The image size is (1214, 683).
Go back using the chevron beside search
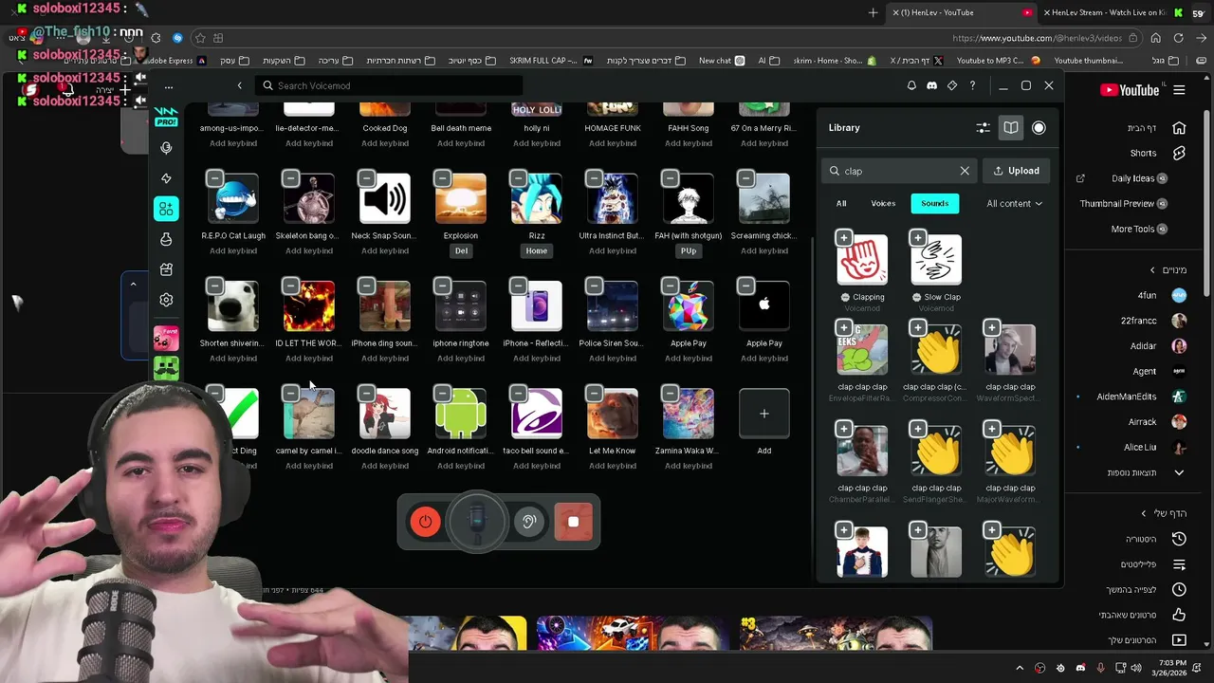[x=239, y=85]
